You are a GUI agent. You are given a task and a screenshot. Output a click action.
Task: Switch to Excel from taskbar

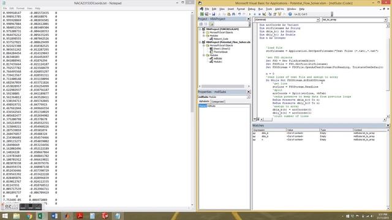pos(41,216)
